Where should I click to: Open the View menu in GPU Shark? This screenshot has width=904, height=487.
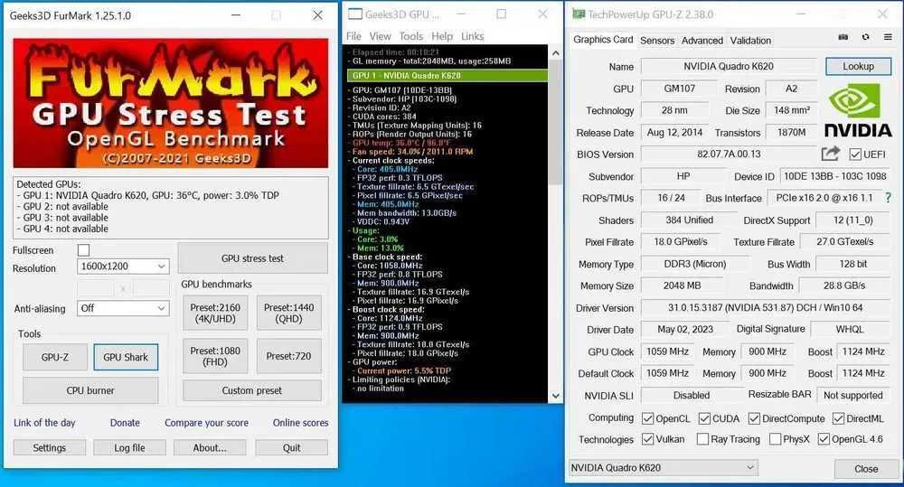point(380,36)
